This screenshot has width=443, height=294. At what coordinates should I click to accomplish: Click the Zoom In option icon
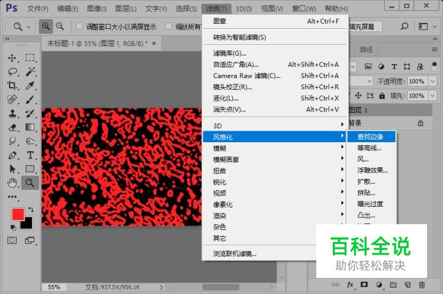click(45, 26)
